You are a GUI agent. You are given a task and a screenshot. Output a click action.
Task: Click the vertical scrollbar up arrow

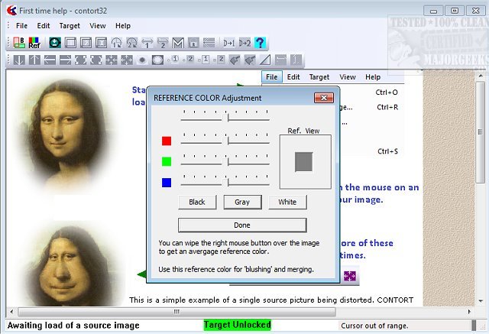click(x=481, y=76)
